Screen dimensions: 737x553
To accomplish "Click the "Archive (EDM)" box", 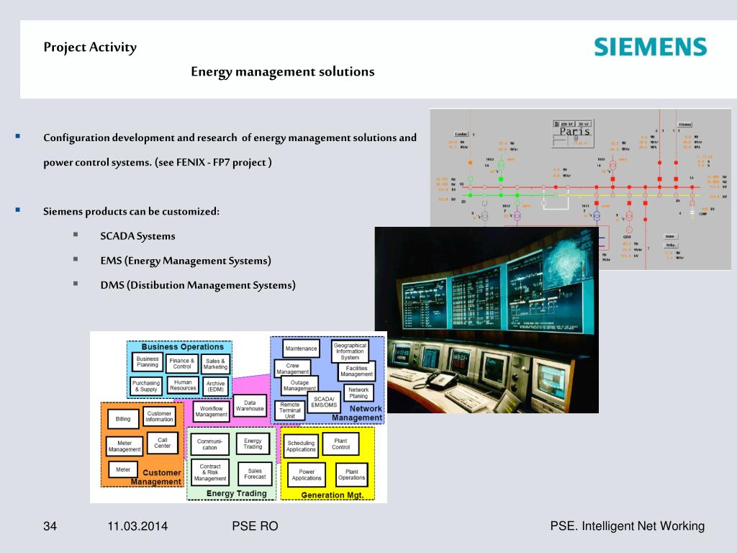I will click(x=216, y=386).
